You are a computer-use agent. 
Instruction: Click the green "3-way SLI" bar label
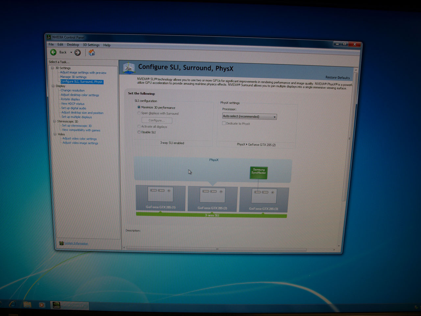(x=212, y=215)
